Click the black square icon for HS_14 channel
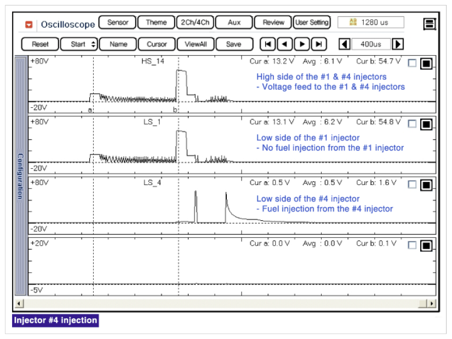452x339 pixels. pyautogui.click(x=426, y=64)
